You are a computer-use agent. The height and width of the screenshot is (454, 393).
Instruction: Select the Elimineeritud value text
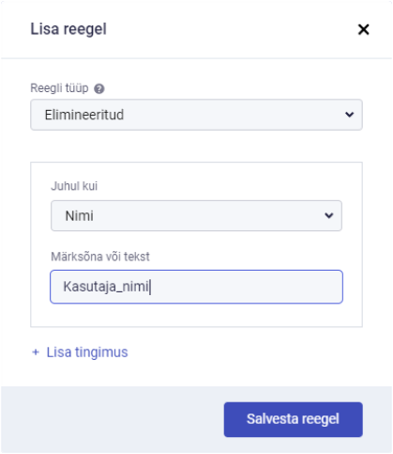click(84, 115)
